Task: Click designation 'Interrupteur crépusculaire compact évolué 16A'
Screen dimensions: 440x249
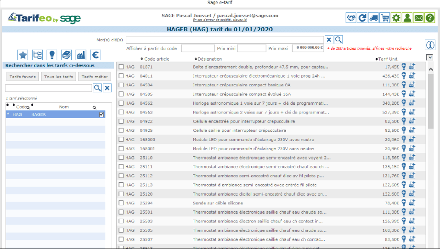Action: (x=242, y=94)
